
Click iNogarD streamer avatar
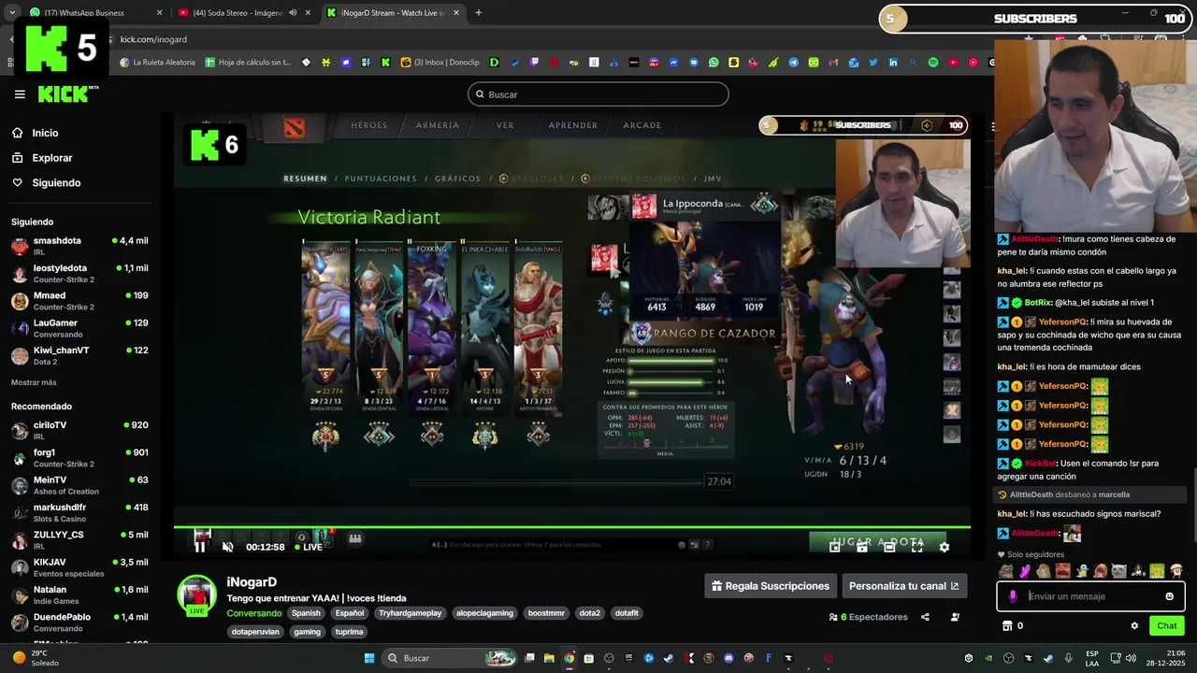point(197,595)
